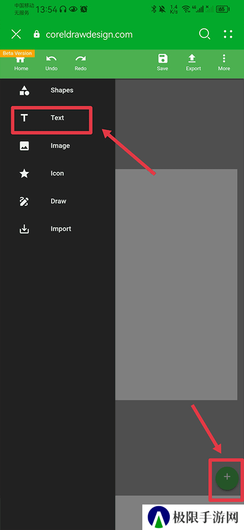
Task: Tap the coreldrawdesign.com address bar
Action: pyautogui.click(x=89, y=35)
